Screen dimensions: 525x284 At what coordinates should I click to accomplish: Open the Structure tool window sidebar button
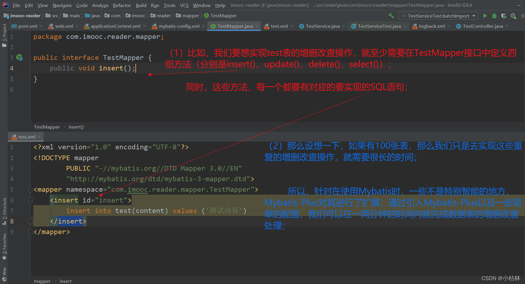click(4, 211)
